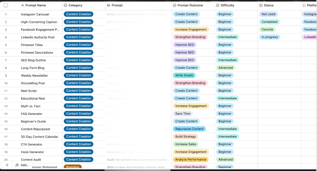Click Create Content tag in Reel Script row

pos(186,91)
